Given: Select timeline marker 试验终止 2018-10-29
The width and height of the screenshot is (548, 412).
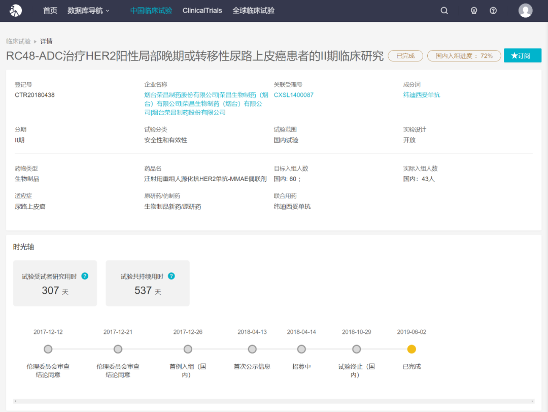Looking at the screenshot, I should pos(356,349).
